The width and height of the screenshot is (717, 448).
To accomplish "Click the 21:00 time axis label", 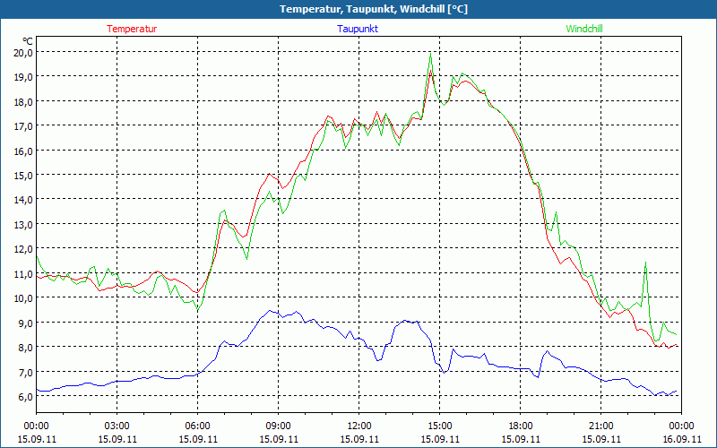I will pyautogui.click(x=600, y=426).
